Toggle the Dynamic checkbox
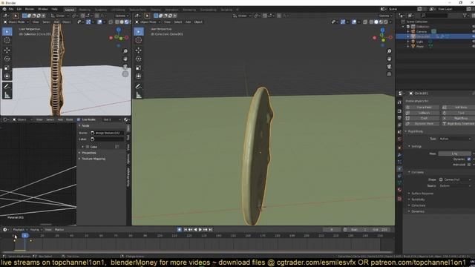 (469, 159)
